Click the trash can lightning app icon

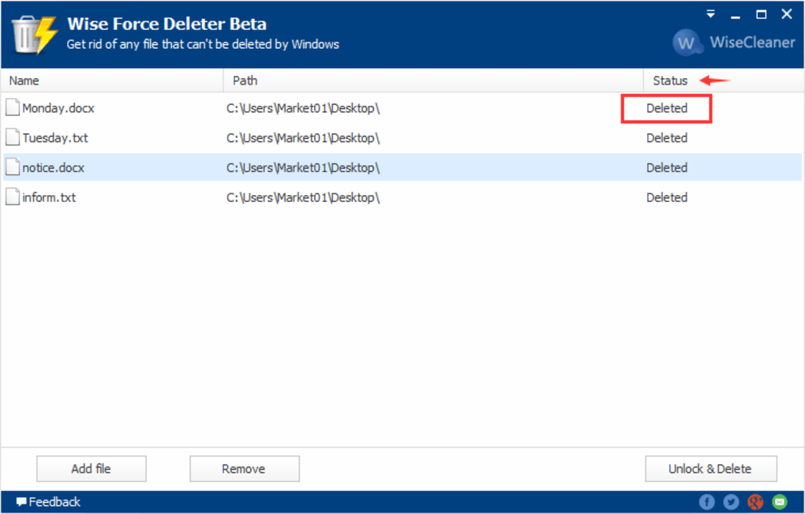(x=34, y=34)
